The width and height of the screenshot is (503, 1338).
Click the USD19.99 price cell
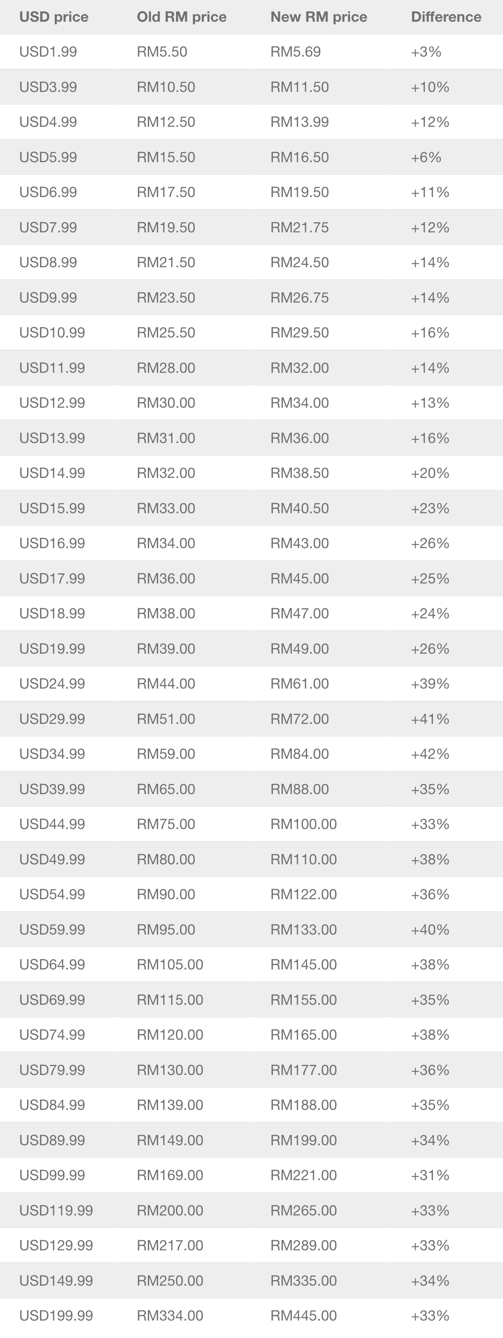click(52, 649)
